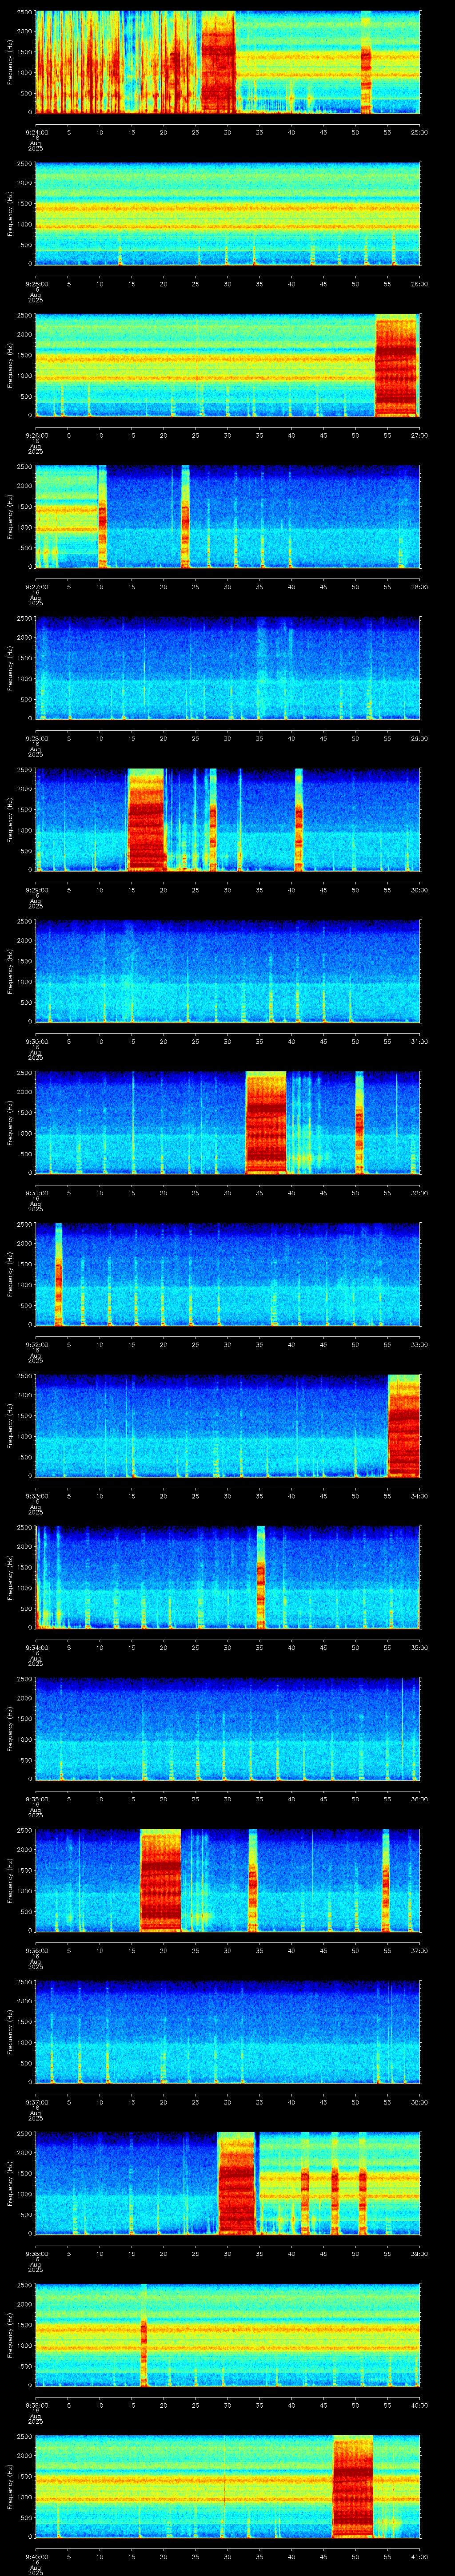Click the 25:00 end-of-axis time label
The image size is (455, 2576).
(x=419, y=132)
